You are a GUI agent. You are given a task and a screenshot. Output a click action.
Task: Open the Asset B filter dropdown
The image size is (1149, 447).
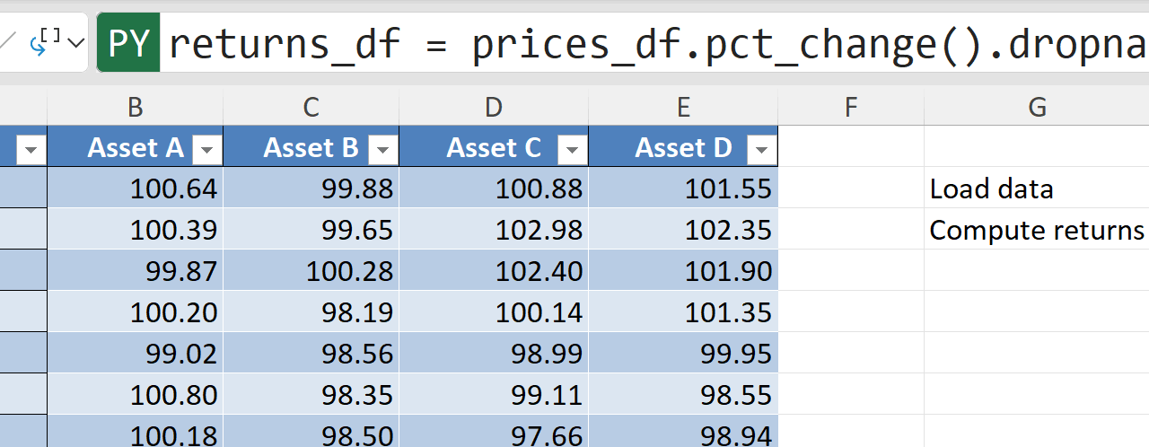[383, 150]
